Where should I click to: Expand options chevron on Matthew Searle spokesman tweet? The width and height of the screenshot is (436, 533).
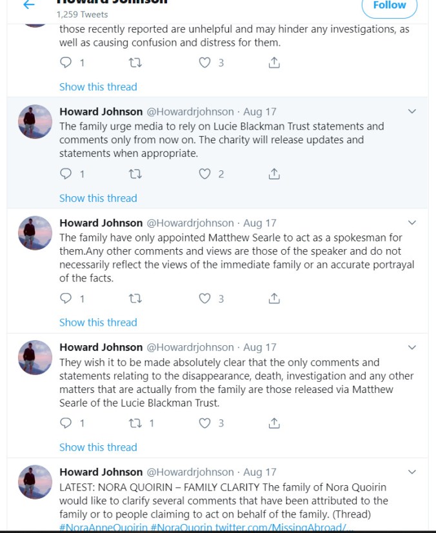(413, 223)
